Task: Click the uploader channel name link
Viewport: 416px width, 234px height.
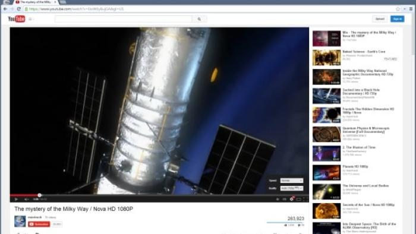Action: click(34, 217)
